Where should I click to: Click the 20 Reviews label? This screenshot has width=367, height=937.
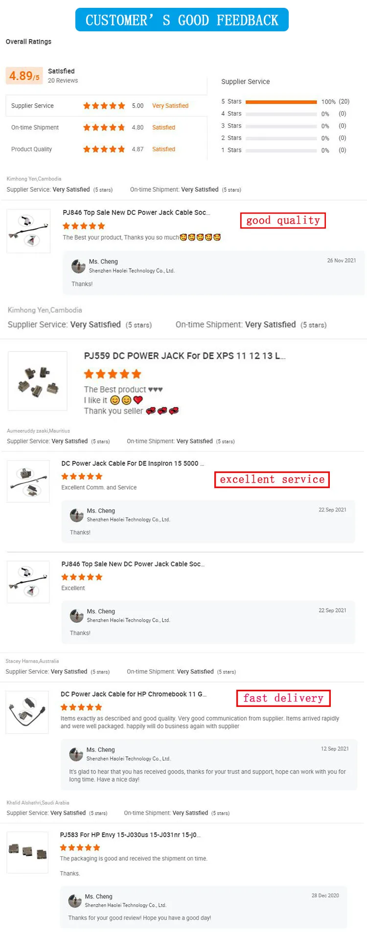(x=63, y=80)
